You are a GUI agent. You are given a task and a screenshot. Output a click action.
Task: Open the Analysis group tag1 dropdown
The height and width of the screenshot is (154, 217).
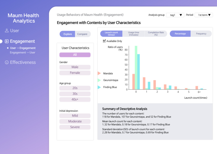coord(175,15)
